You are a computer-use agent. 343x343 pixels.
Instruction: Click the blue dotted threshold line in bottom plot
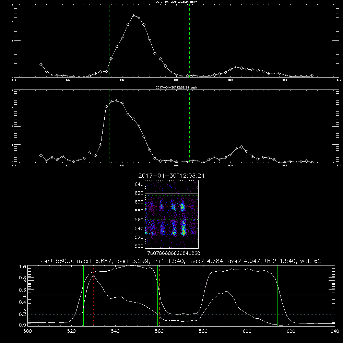(181, 315)
